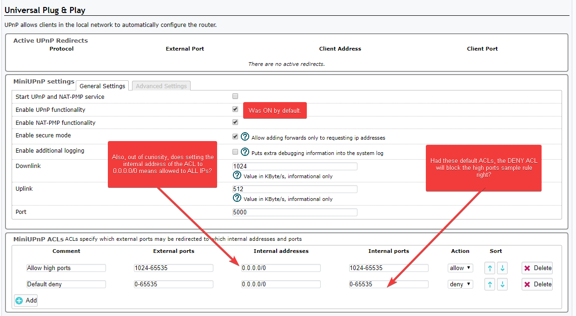Move the Allow high ports rule up
The height and width of the screenshot is (316, 576).
pos(490,268)
